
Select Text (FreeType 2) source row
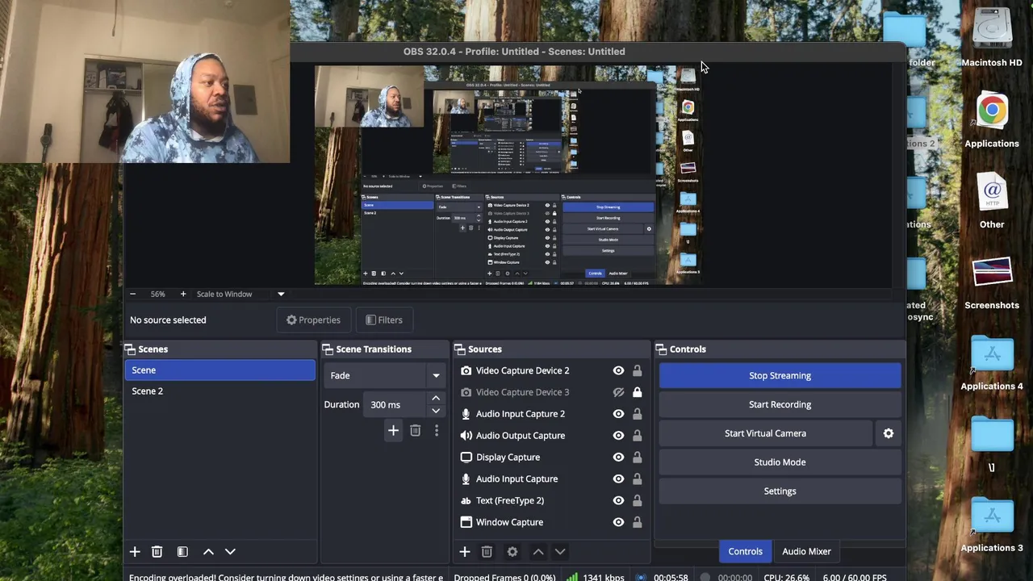tap(551, 500)
